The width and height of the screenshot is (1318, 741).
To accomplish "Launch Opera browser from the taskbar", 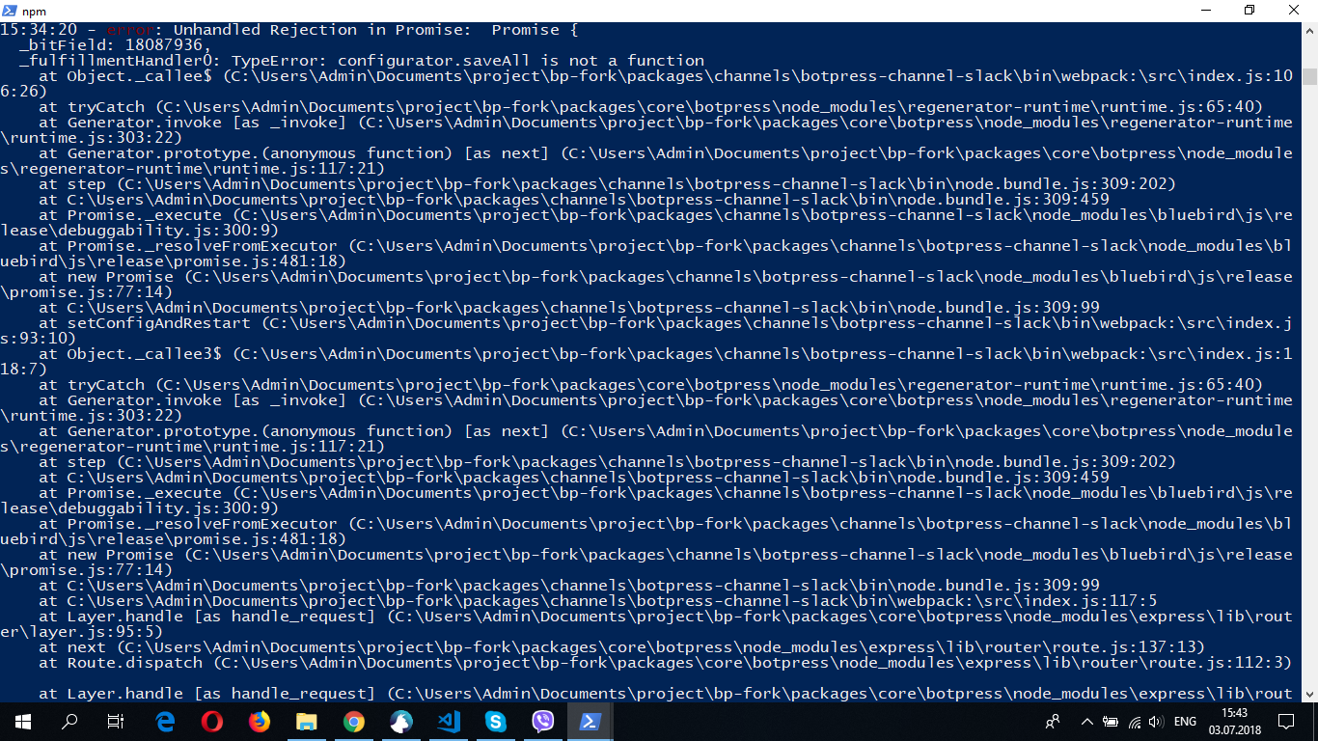I will (x=211, y=721).
